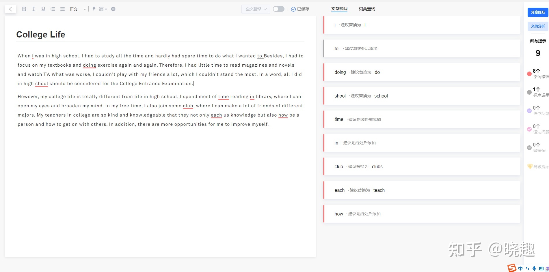Open the 正文 paragraph style dropdown

coord(78,9)
